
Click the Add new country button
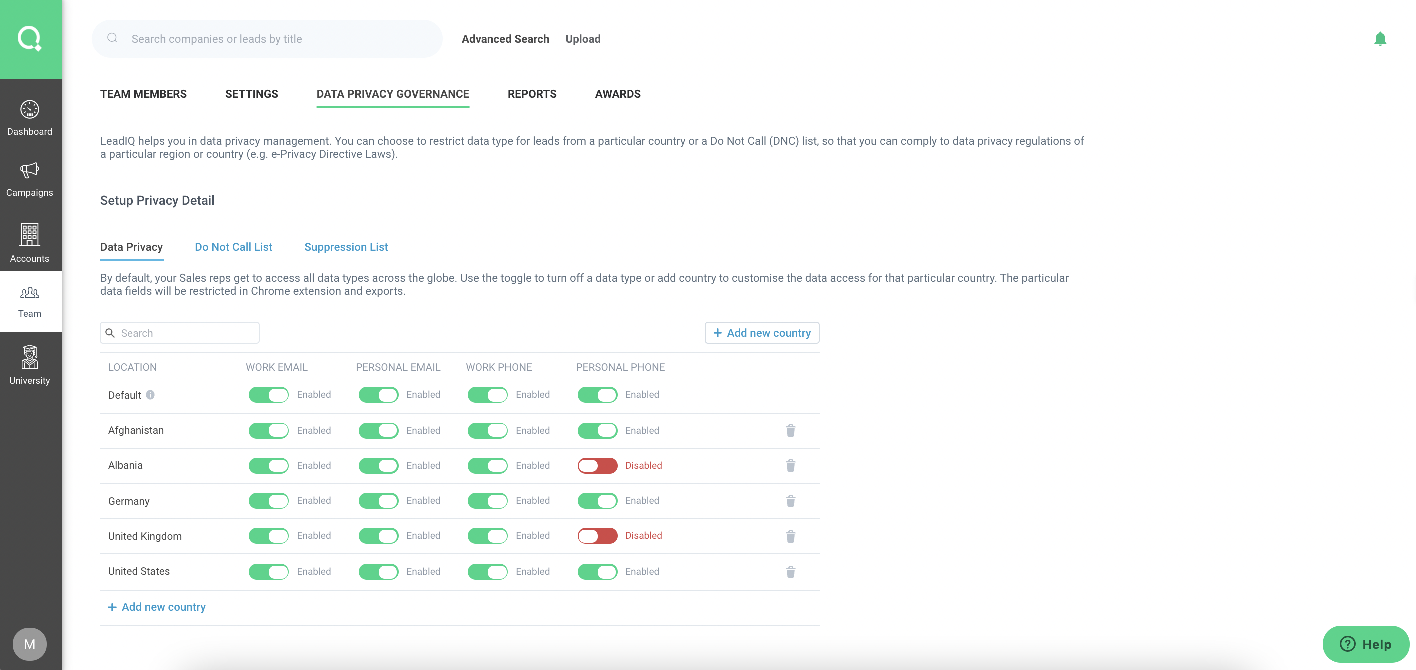[762, 332]
